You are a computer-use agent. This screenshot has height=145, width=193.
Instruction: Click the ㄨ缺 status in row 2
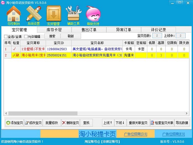(x=16, y=55)
